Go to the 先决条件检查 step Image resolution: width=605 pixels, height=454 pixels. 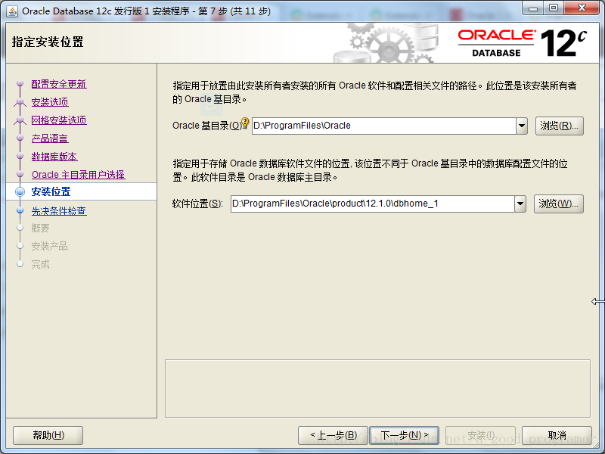[x=59, y=211]
